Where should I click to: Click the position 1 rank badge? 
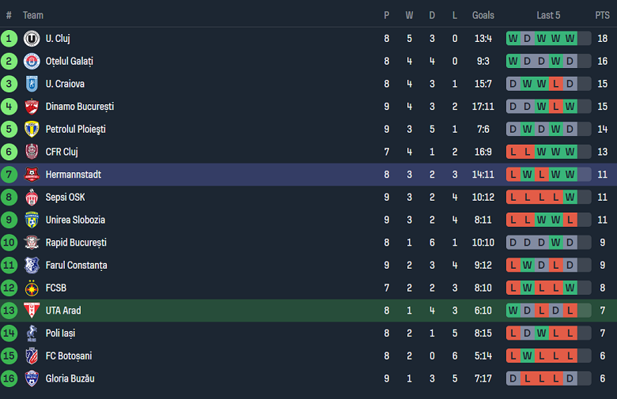pos(9,38)
